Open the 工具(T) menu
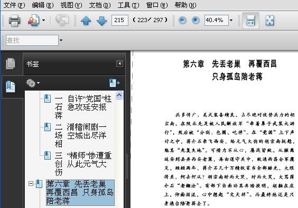This screenshot has width=298, height=208. pos(128,5)
